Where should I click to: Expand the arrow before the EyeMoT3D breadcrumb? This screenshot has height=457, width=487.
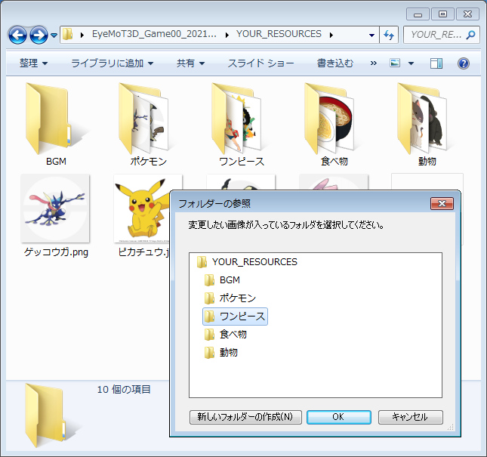(x=82, y=35)
